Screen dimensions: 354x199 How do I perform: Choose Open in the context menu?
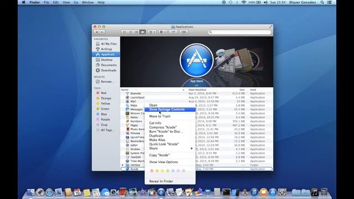[170, 105]
